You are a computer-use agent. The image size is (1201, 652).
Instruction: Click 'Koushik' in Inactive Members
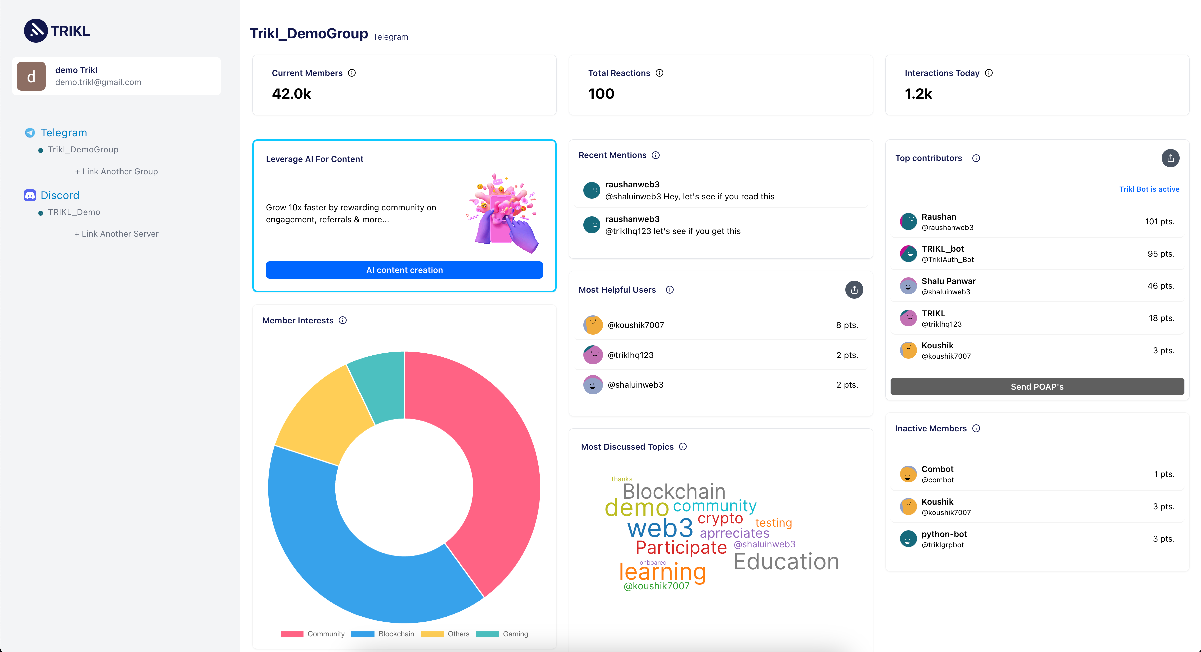(937, 502)
